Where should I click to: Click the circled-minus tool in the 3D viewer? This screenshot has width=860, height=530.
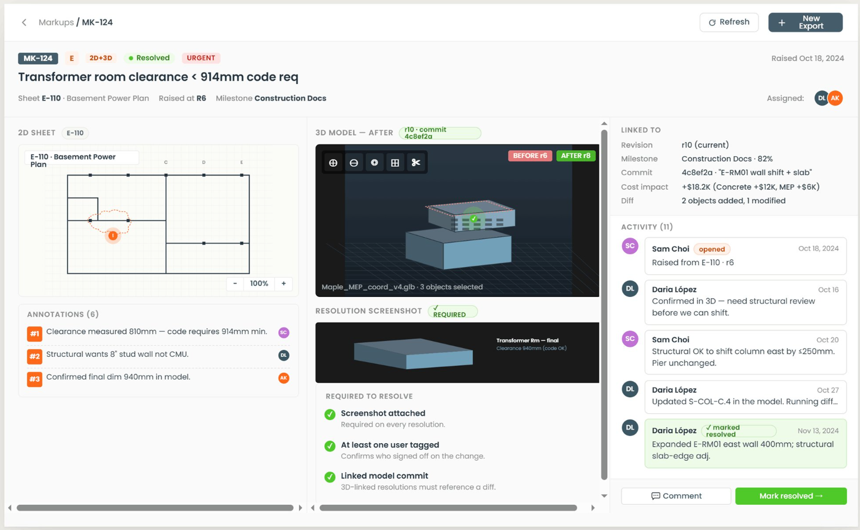coord(354,163)
